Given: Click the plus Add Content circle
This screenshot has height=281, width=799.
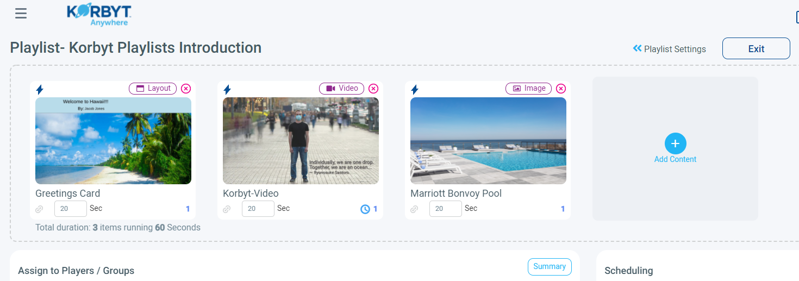Looking at the screenshot, I should (x=675, y=143).
